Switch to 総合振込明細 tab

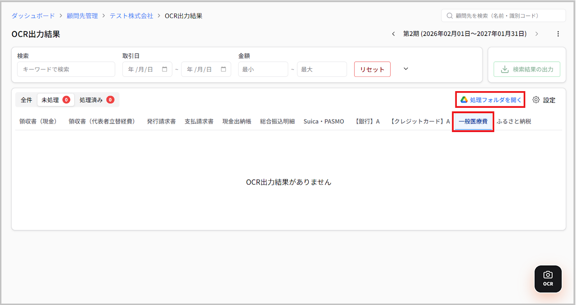(x=277, y=121)
